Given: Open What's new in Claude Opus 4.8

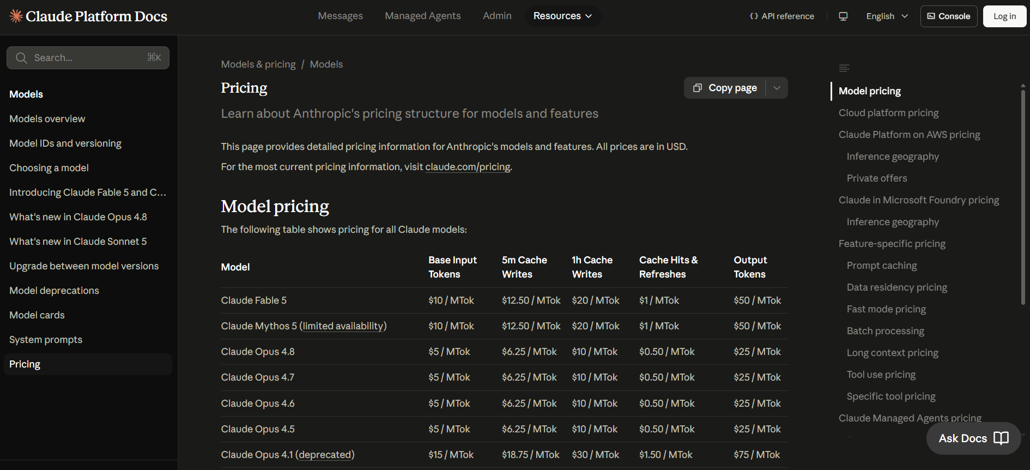Looking at the screenshot, I should pos(78,217).
